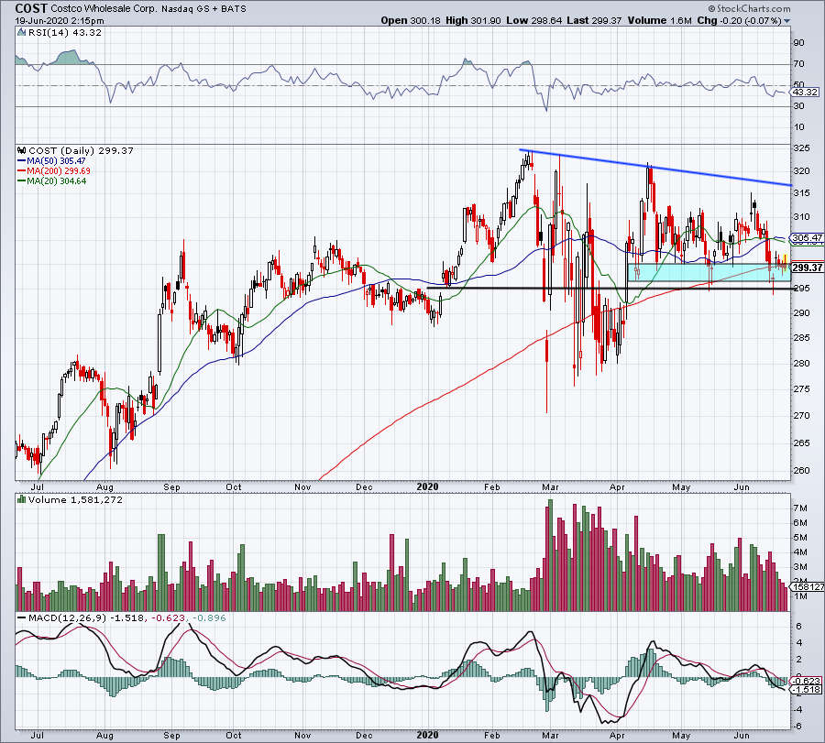Click the 70 overbought level on RSI axis
Screen dimensions: 825x743
[798, 63]
